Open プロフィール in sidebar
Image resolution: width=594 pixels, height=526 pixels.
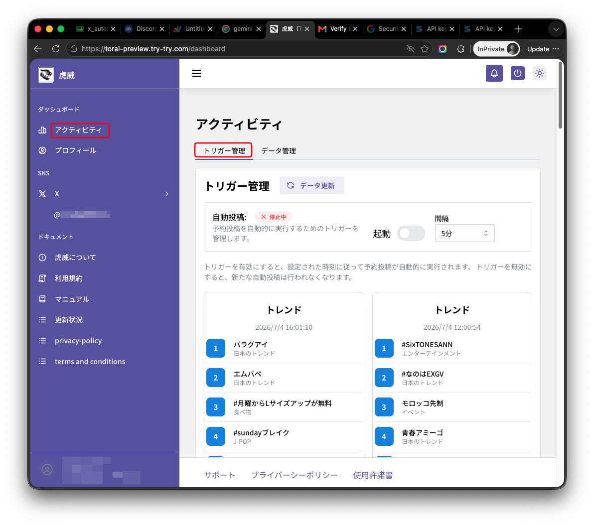click(x=75, y=151)
